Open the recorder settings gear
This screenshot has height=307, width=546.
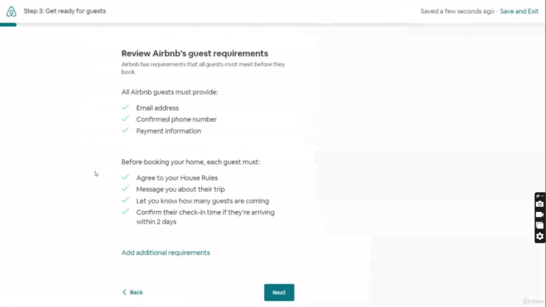point(539,237)
